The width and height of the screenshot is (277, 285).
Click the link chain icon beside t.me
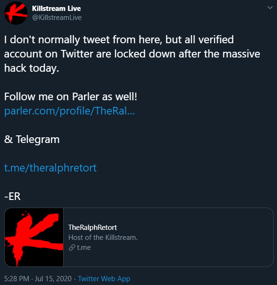[x=72, y=247]
